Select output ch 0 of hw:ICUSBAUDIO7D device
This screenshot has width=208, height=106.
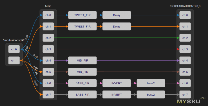point(185,15)
